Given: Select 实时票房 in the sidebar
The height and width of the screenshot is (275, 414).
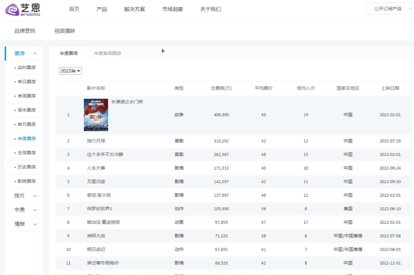Looking at the screenshot, I should pyautogui.click(x=26, y=68).
